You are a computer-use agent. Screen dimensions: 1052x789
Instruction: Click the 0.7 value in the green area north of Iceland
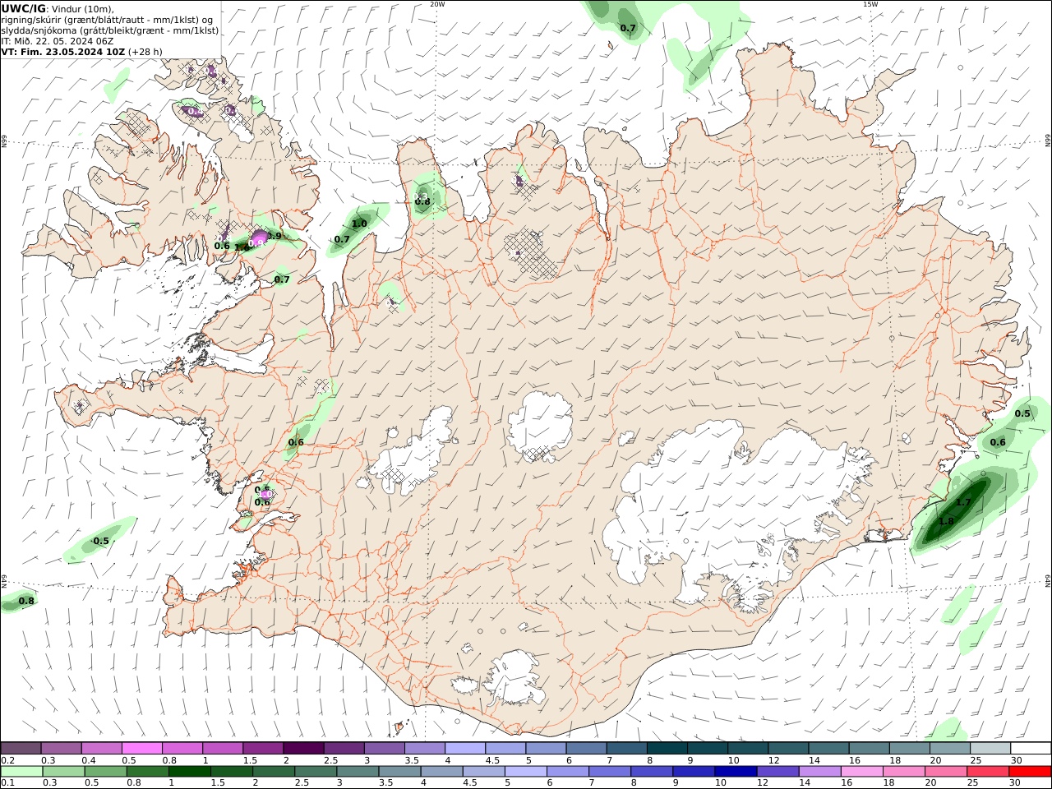pyautogui.click(x=628, y=28)
